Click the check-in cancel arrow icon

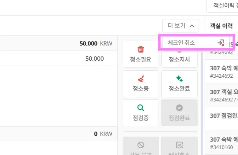click(x=221, y=43)
